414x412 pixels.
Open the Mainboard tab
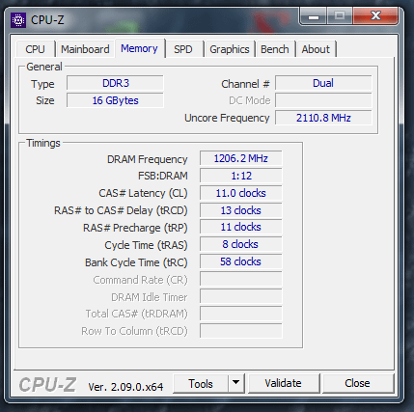coord(85,49)
